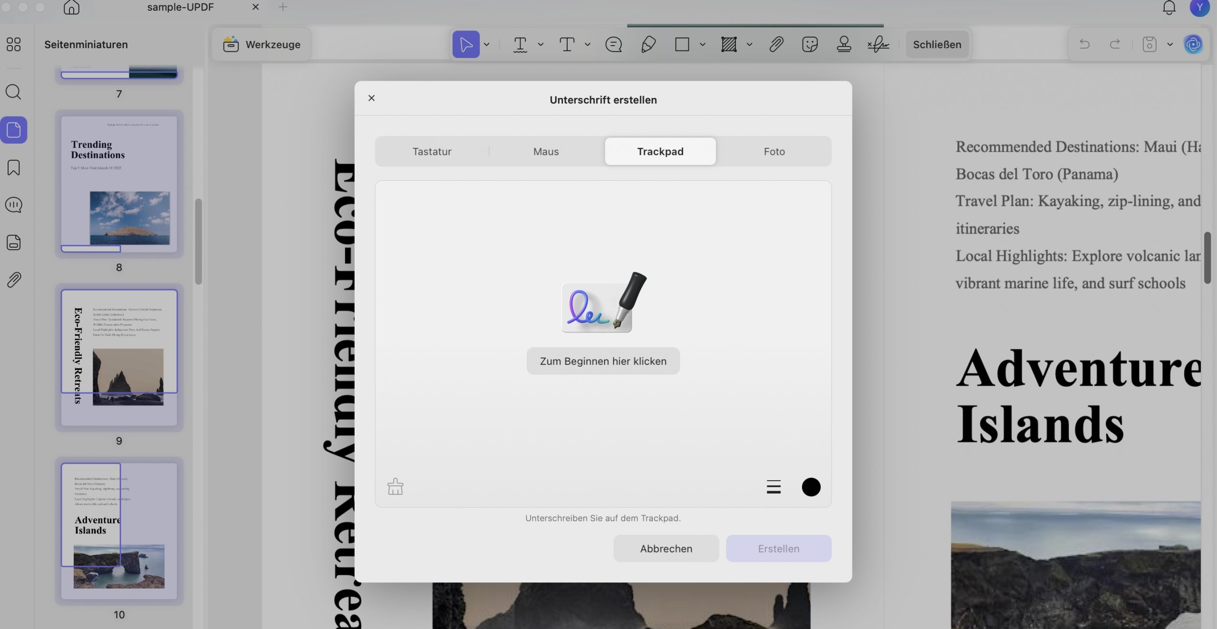
Task: Open the stamp tool
Action: pos(844,44)
